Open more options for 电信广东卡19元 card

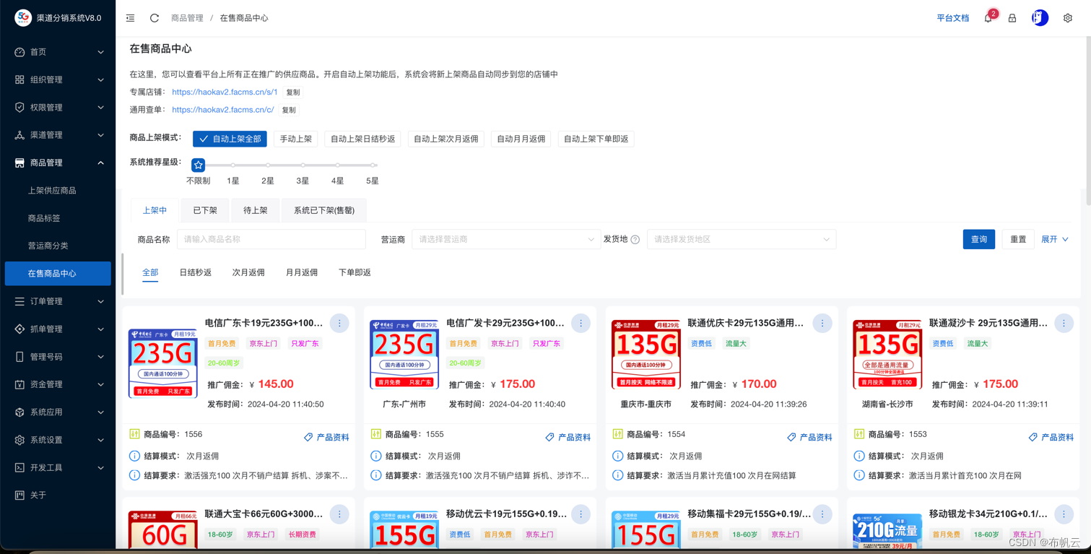pyautogui.click(x=339, y=324)
